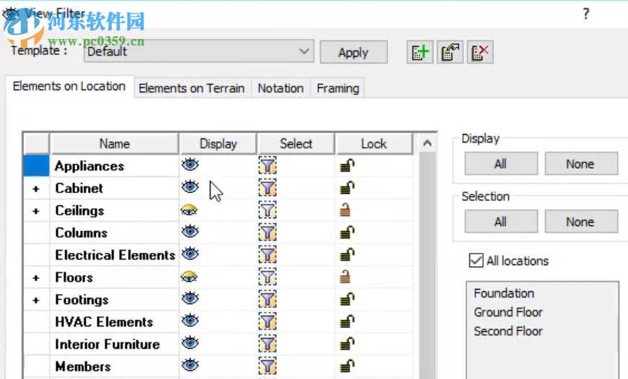
Task: Click the delete template icon
Action: (479, 52)
